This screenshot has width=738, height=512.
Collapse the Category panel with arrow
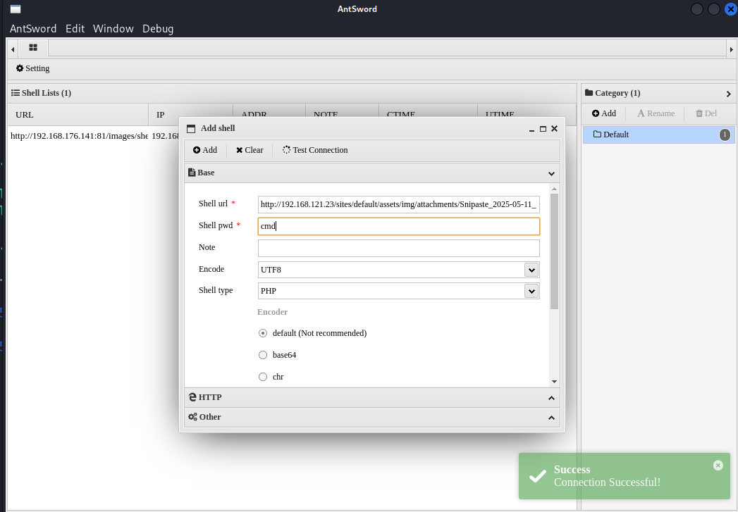(x=729, y=94)
